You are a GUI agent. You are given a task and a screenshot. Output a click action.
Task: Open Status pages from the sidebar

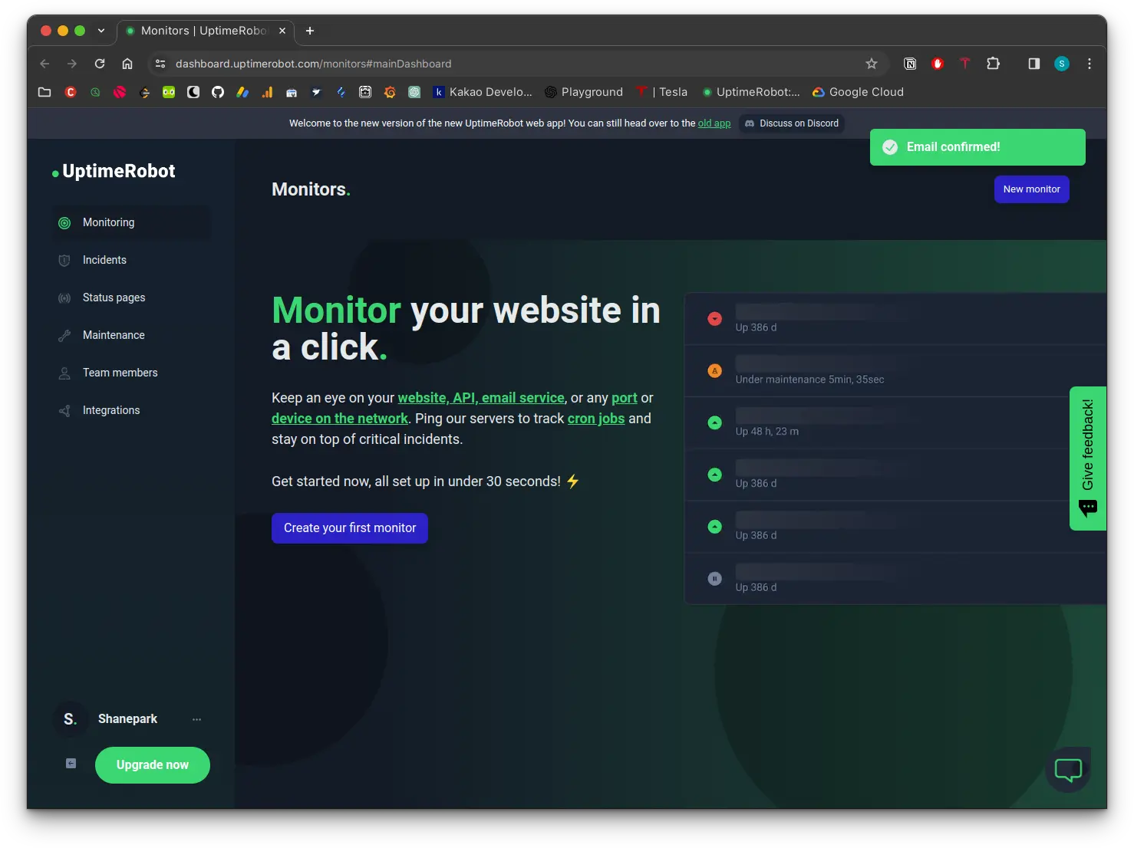130,297
